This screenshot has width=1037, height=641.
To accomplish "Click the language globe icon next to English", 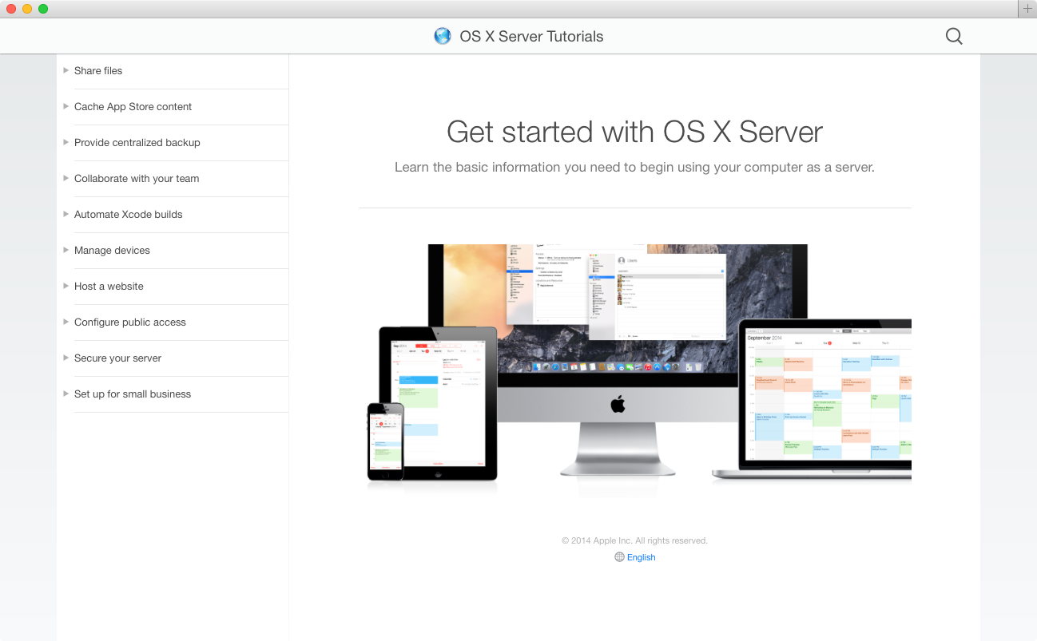I will (x=619, y=557).
